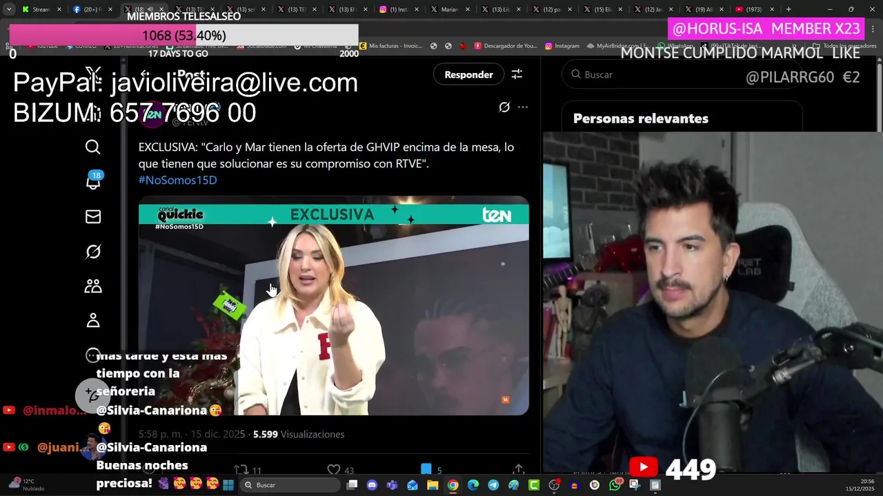Repost the tweet using the retweet icon

click(x=241, y=470)
